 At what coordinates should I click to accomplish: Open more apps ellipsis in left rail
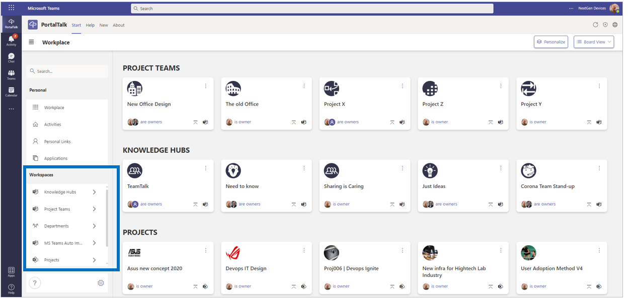11,109
